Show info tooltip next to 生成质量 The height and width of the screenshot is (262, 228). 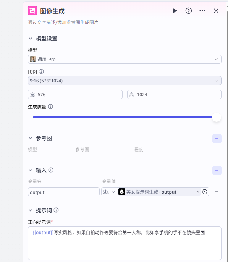tap(50, 107)
